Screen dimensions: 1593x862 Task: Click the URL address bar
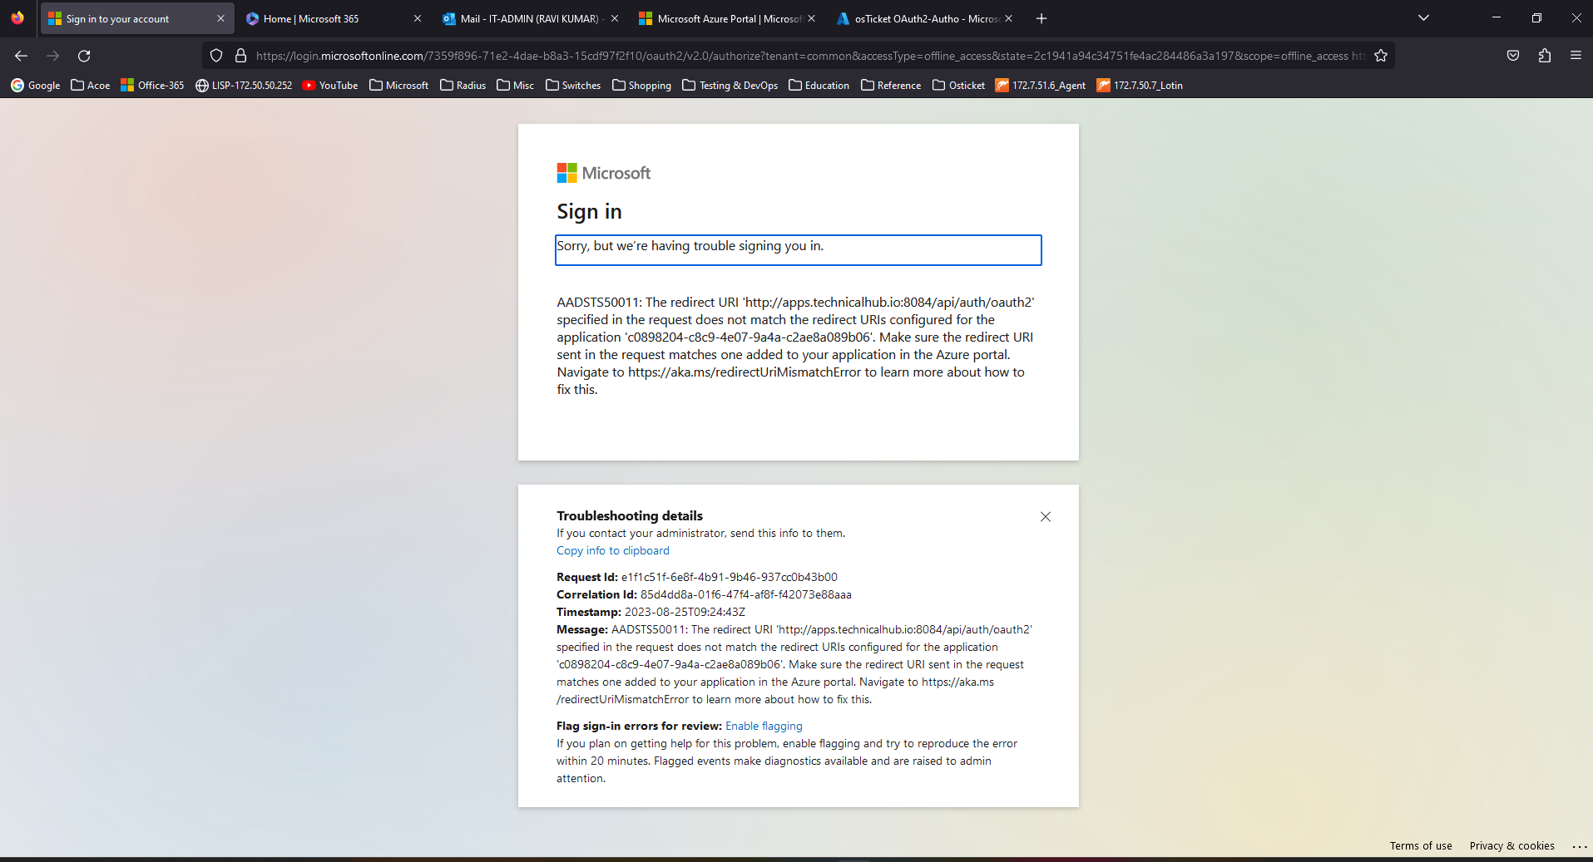click(799, 56)
